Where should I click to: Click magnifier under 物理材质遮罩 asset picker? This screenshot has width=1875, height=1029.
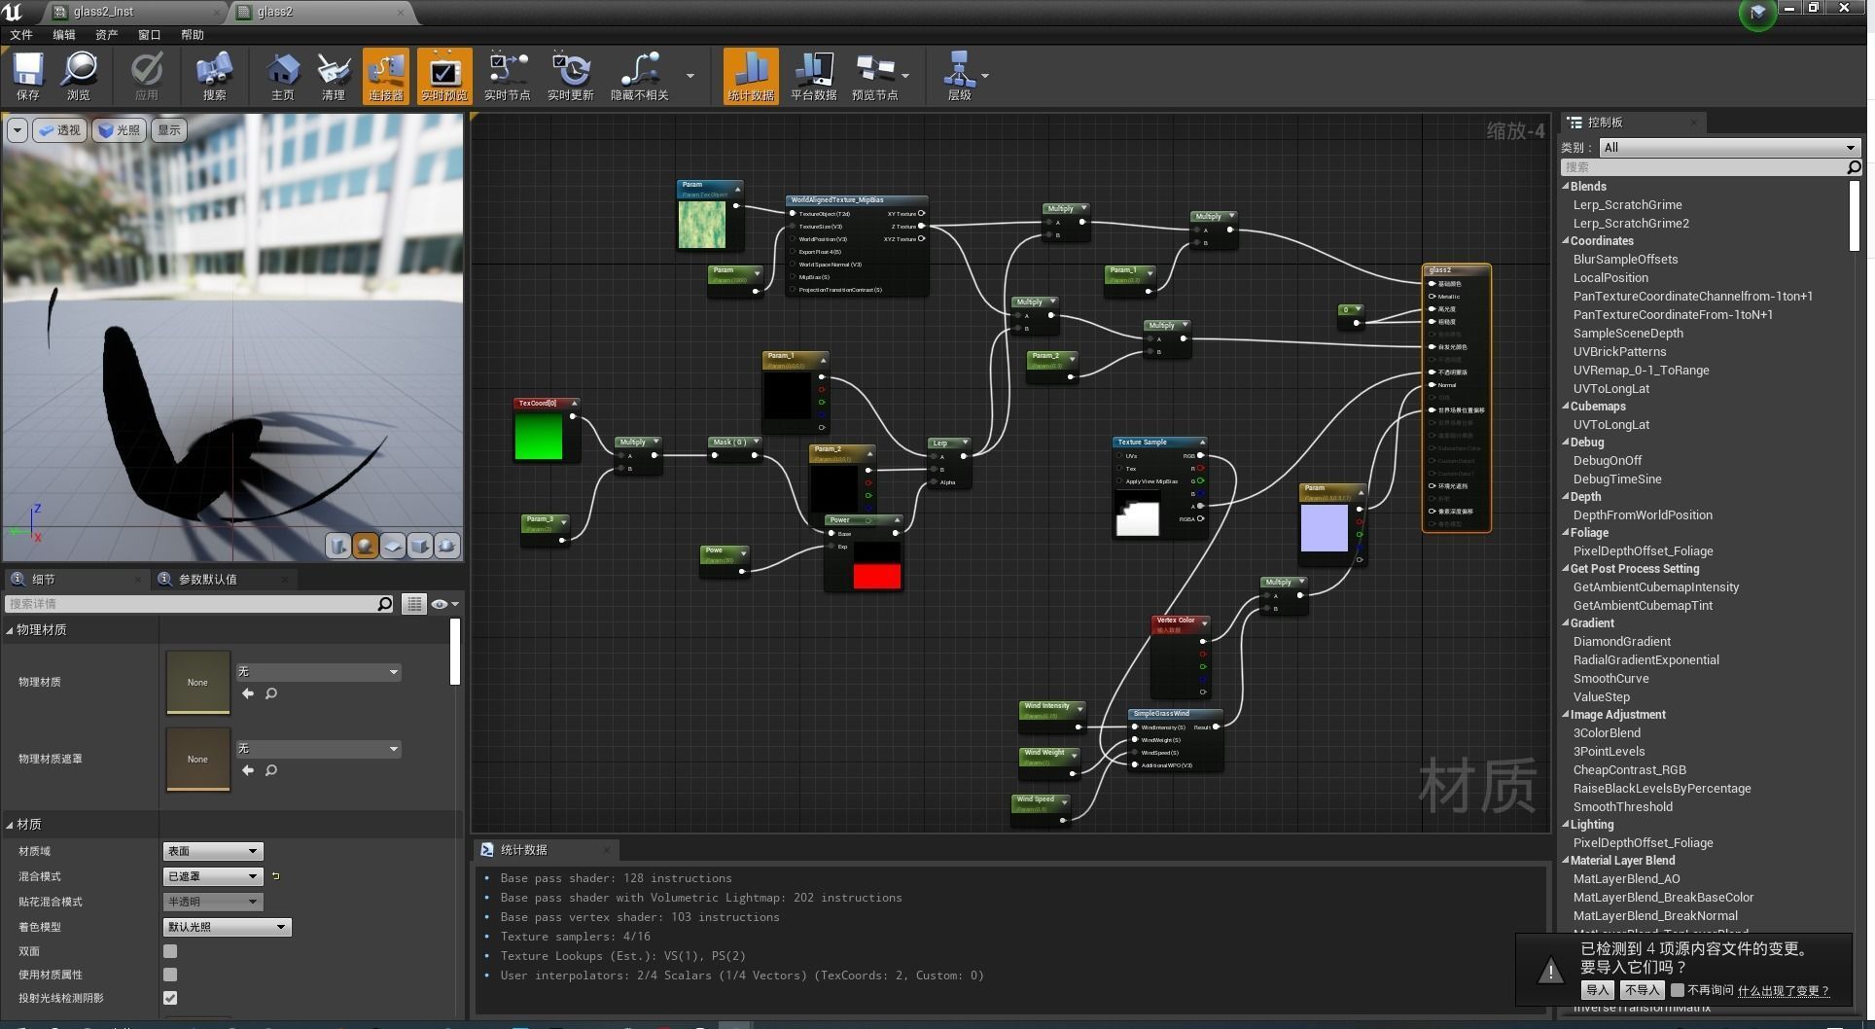pos(271,770)
